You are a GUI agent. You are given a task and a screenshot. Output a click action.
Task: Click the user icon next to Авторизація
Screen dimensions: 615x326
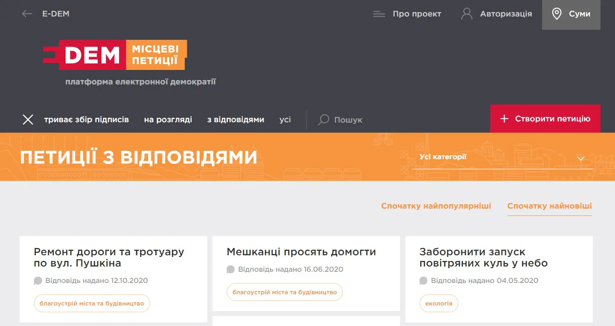click(x=467, y=13)
